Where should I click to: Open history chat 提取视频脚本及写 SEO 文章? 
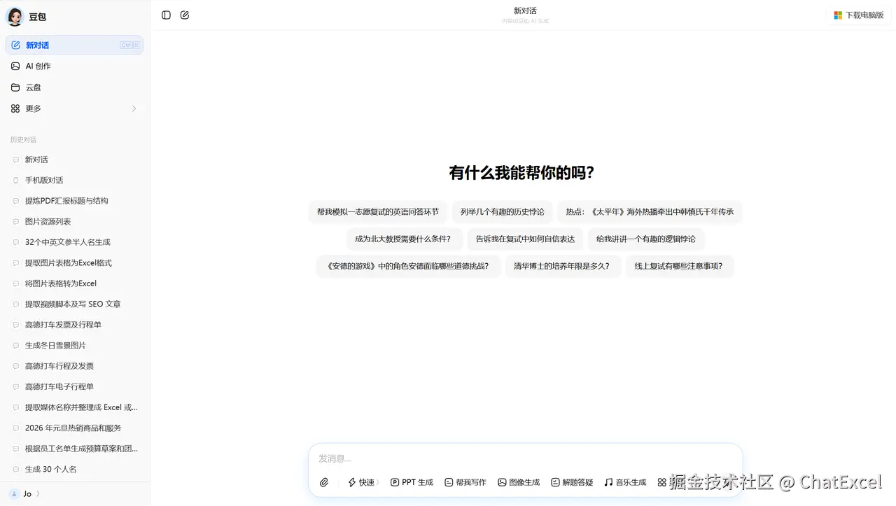click(x=74, y=304)
